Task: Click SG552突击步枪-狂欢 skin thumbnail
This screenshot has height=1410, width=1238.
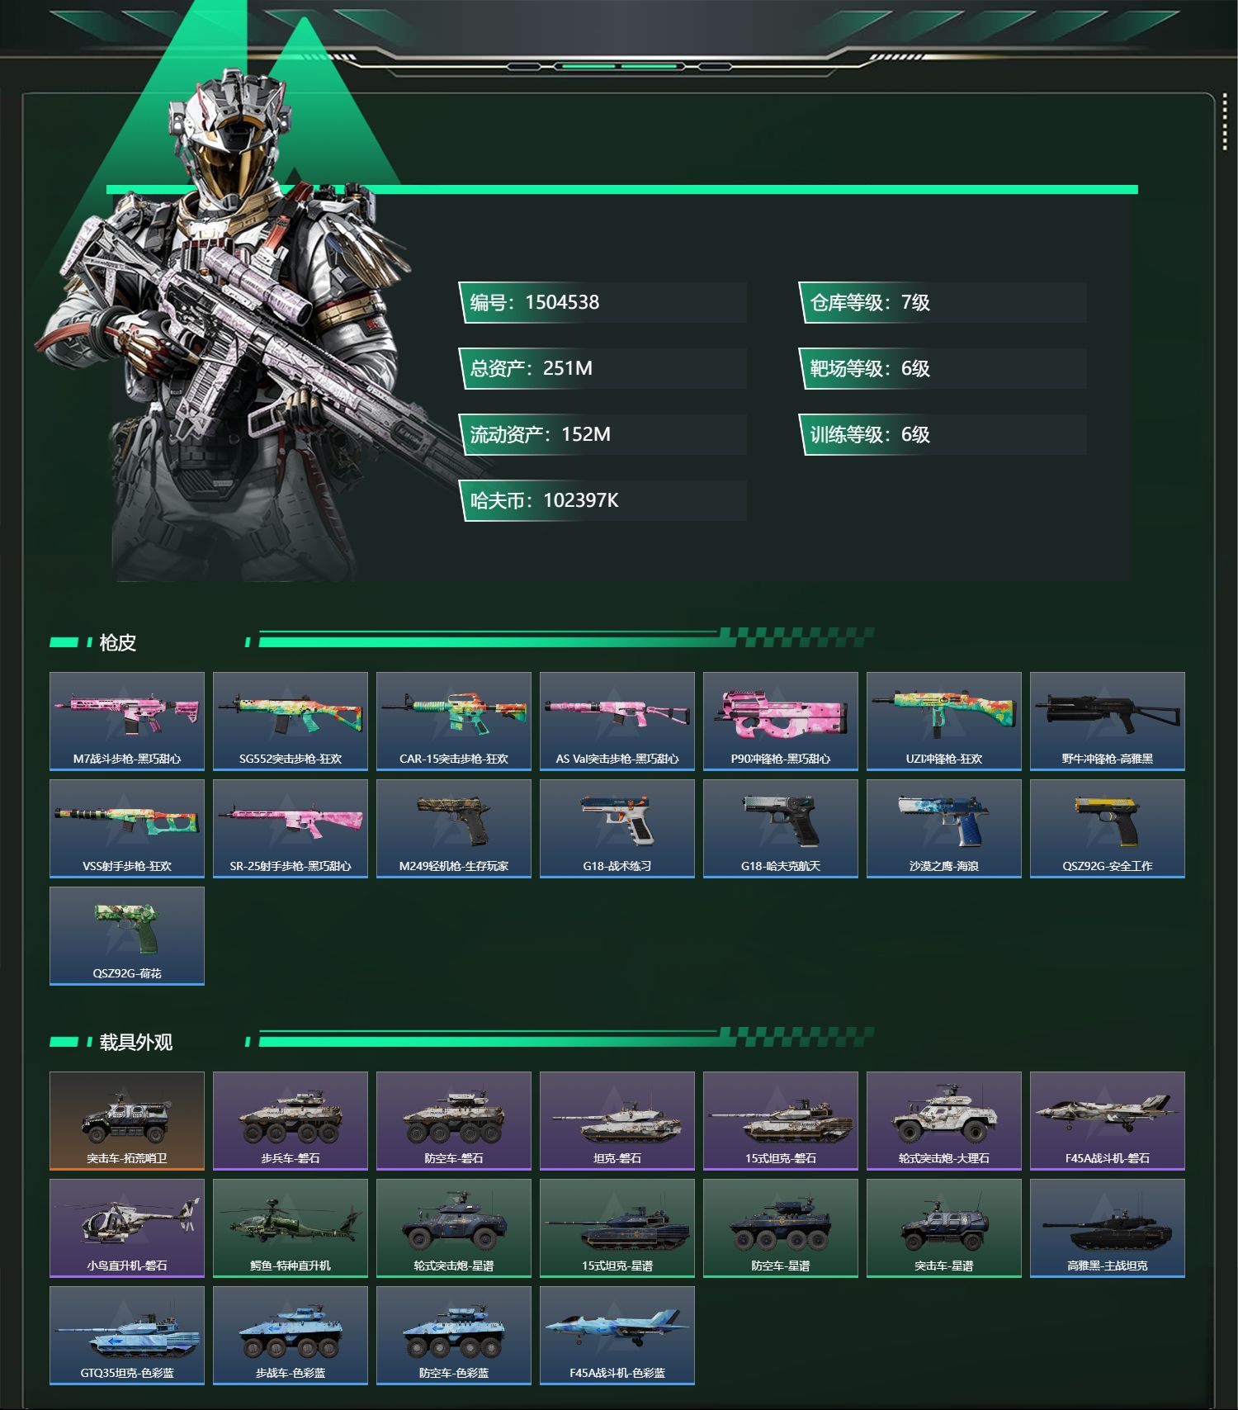Action: 291,722
